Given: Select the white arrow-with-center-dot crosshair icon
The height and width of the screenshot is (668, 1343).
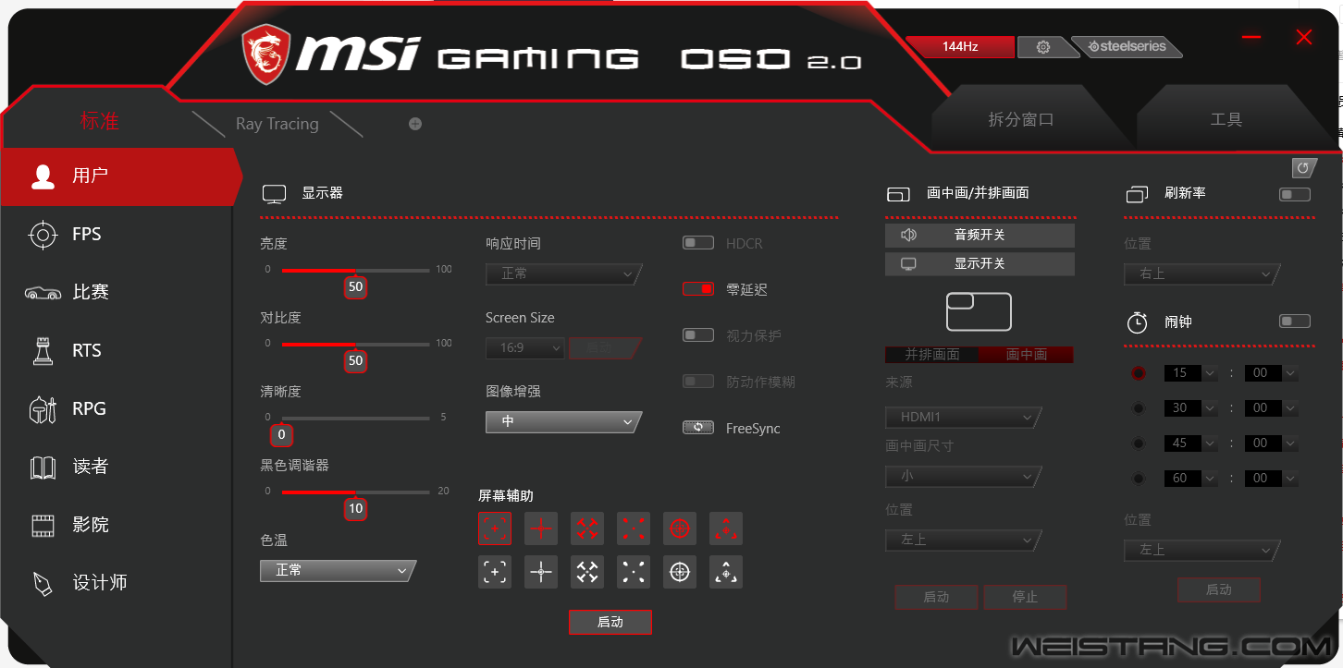Looking at the screenshot, I should [726, 572].
